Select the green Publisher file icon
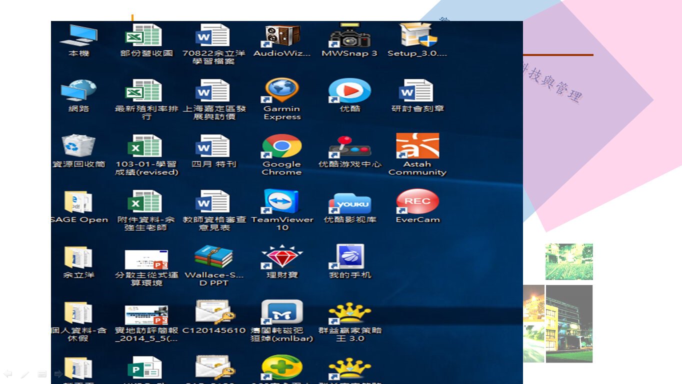 144,368
